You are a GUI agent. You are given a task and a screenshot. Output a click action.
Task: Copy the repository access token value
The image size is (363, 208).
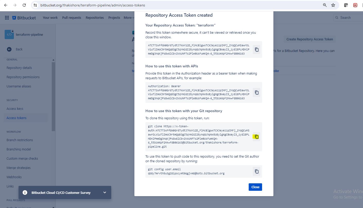tap(256, 50)
